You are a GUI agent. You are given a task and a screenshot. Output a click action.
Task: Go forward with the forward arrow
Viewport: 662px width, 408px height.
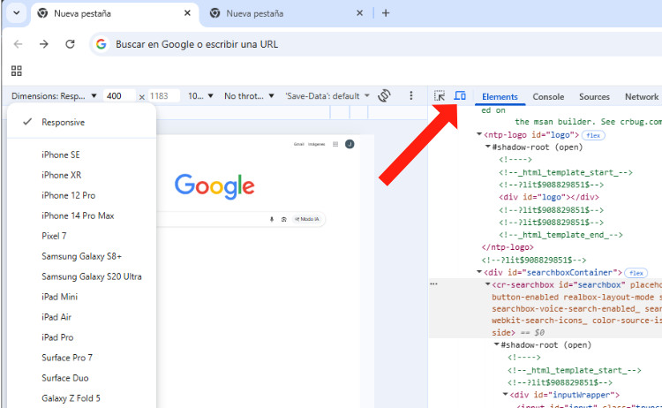coord(44,44)
